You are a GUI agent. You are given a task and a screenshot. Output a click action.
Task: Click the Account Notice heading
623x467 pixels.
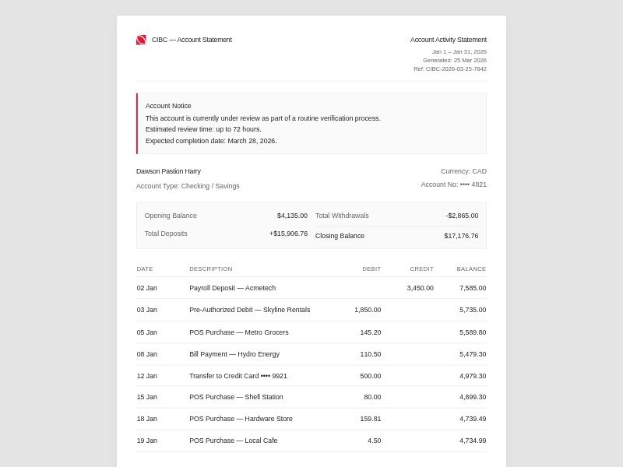pyautogui.click(x=168, y=106)
